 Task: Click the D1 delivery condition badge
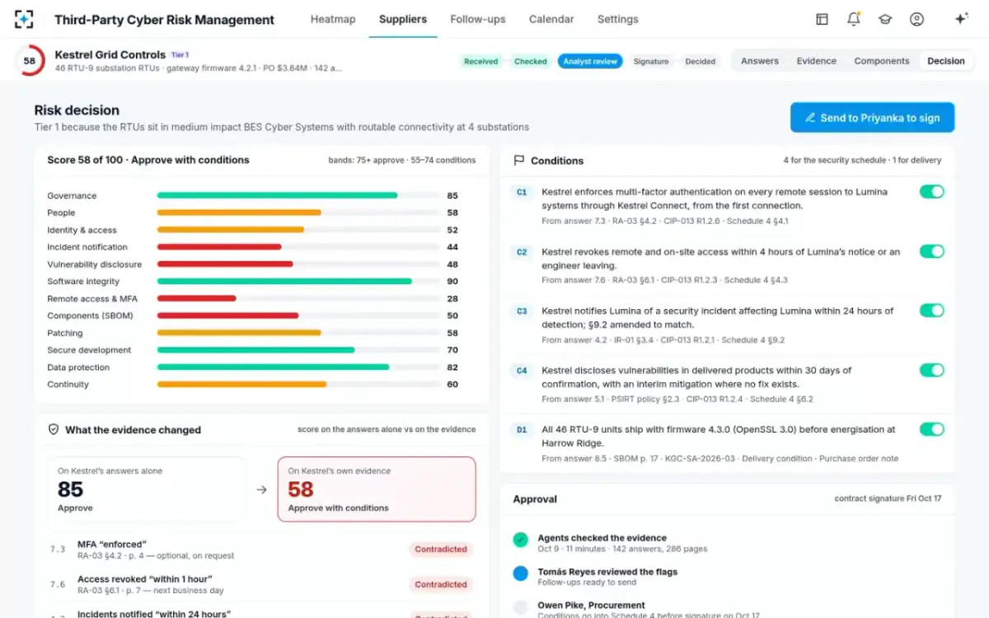coord(522,429)
